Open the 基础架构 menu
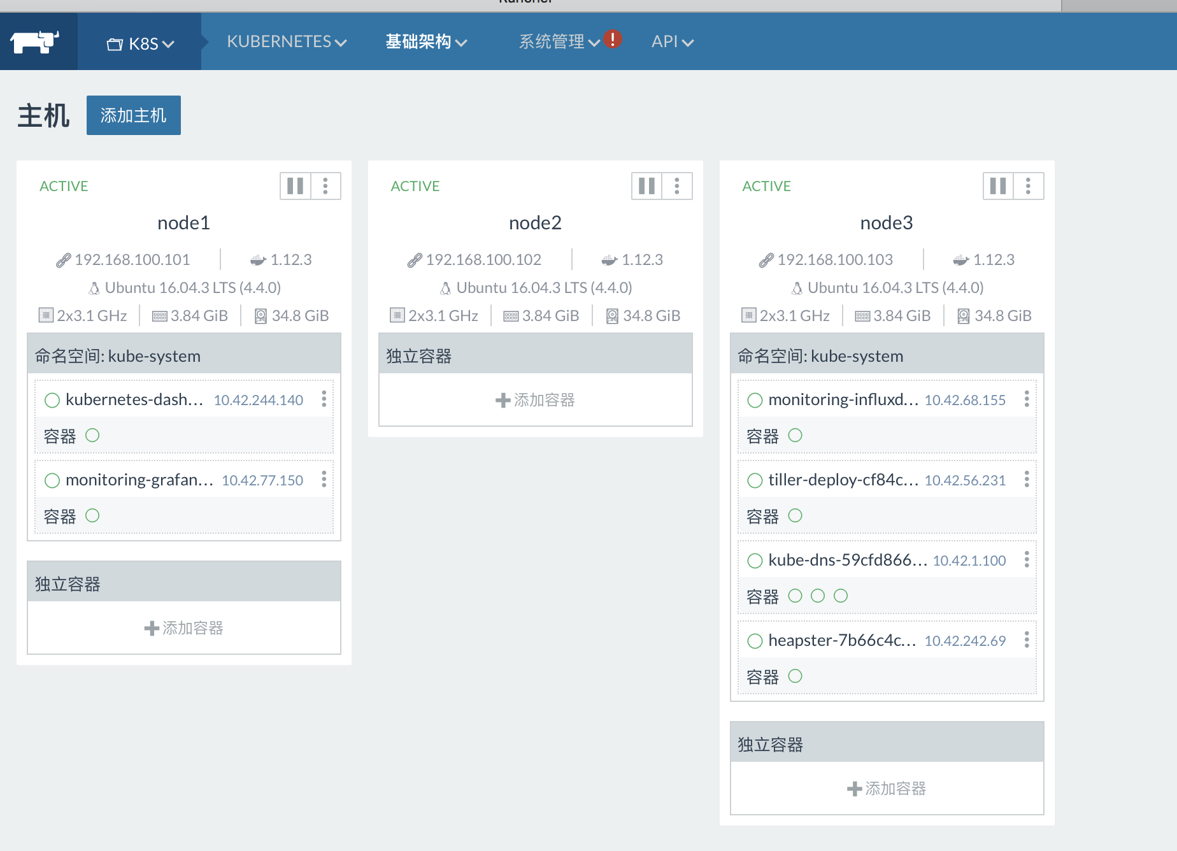This screenshot has width=1177, height=851. coord(425,42)
